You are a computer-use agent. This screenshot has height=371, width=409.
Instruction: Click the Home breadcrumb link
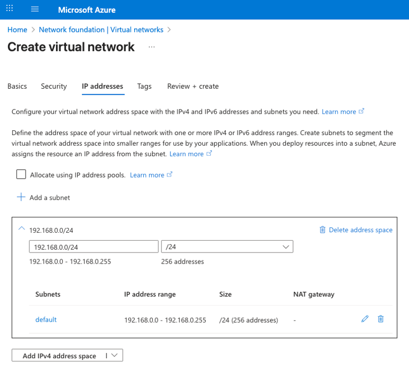point(17,30)
